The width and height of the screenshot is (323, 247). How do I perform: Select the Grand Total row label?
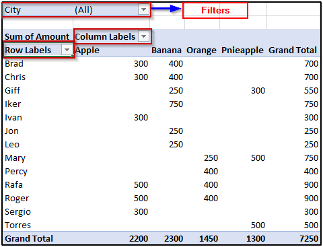(x=29, y=239)
